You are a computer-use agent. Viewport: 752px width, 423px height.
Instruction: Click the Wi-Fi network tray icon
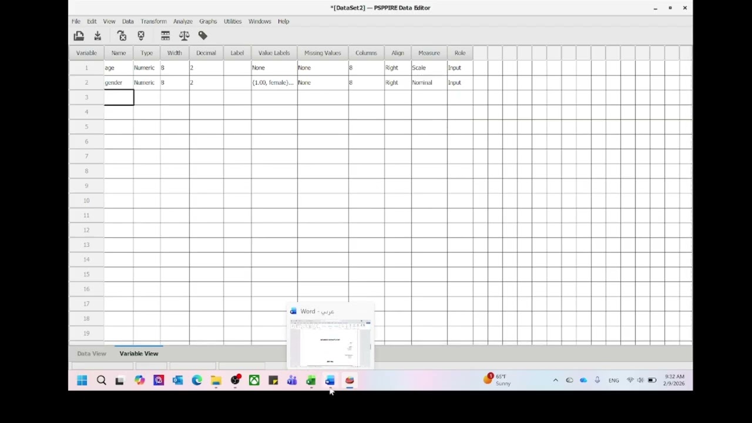[630, 380]
